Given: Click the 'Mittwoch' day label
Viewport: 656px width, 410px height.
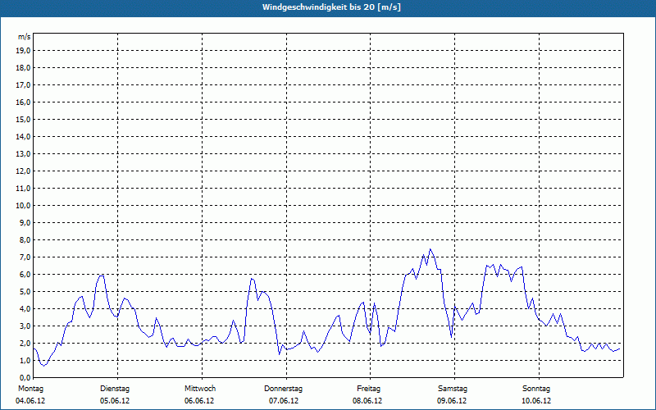Looking at the screenshot, I should [200, 389].
